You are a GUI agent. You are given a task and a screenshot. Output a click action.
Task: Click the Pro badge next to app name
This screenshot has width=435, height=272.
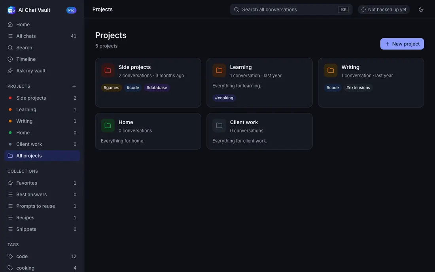click(x=71, y=10)
